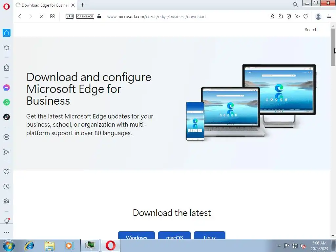Send page to My Flow from address bar
The height and width of the screenshot is (252, 336).
coord(297,16)
